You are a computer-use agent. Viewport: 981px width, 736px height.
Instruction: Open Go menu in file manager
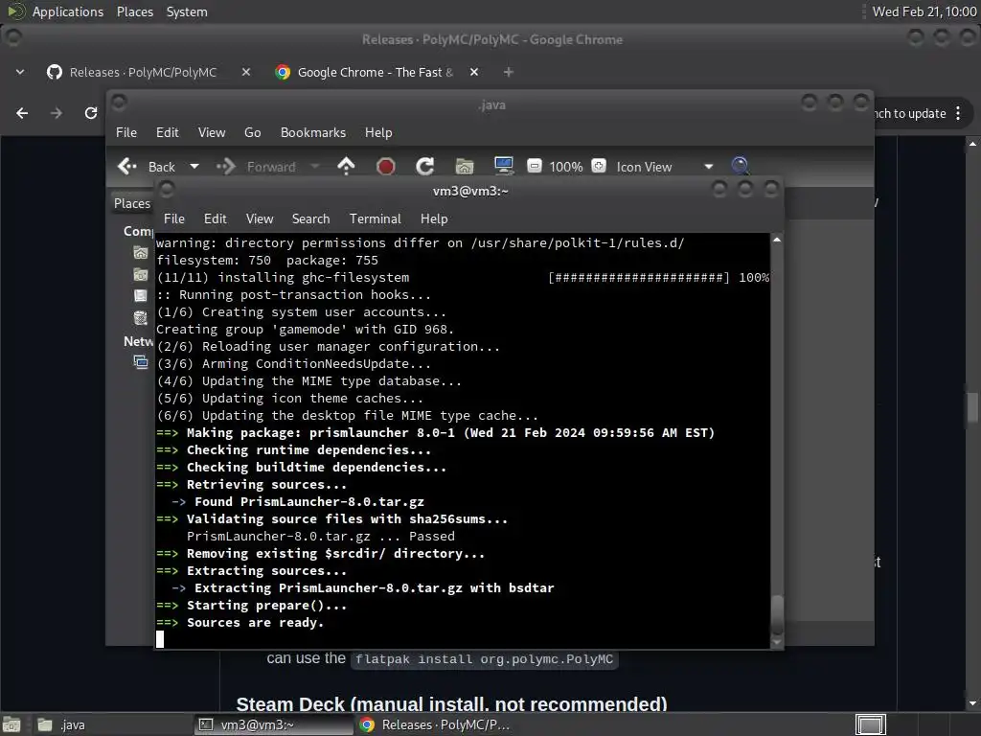(252, 132)
